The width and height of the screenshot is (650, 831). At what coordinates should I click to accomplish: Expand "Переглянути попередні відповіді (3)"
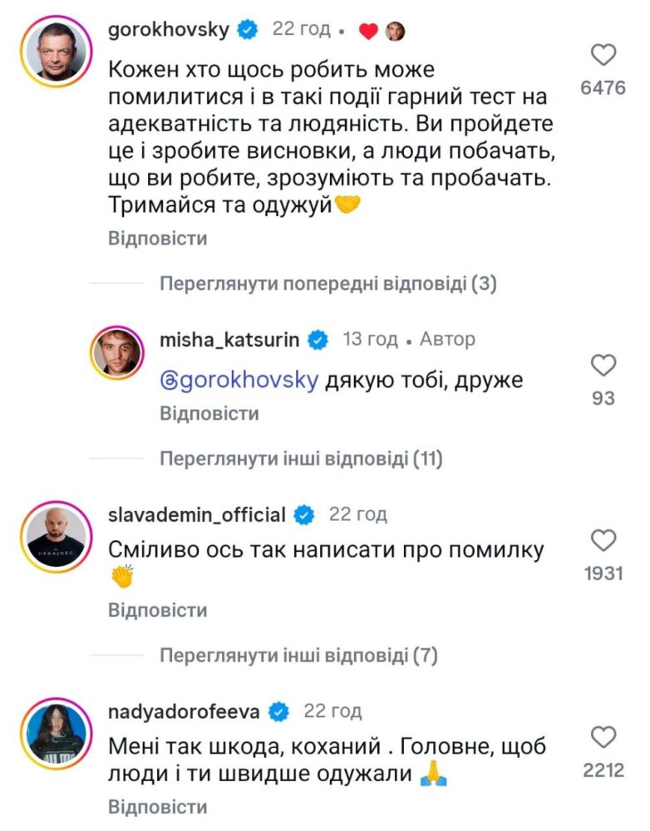[327, 284]
